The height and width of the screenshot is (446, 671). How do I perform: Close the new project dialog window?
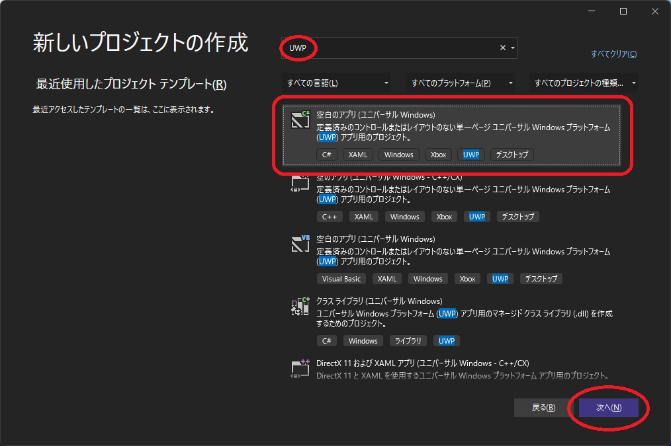pos(655,11)
